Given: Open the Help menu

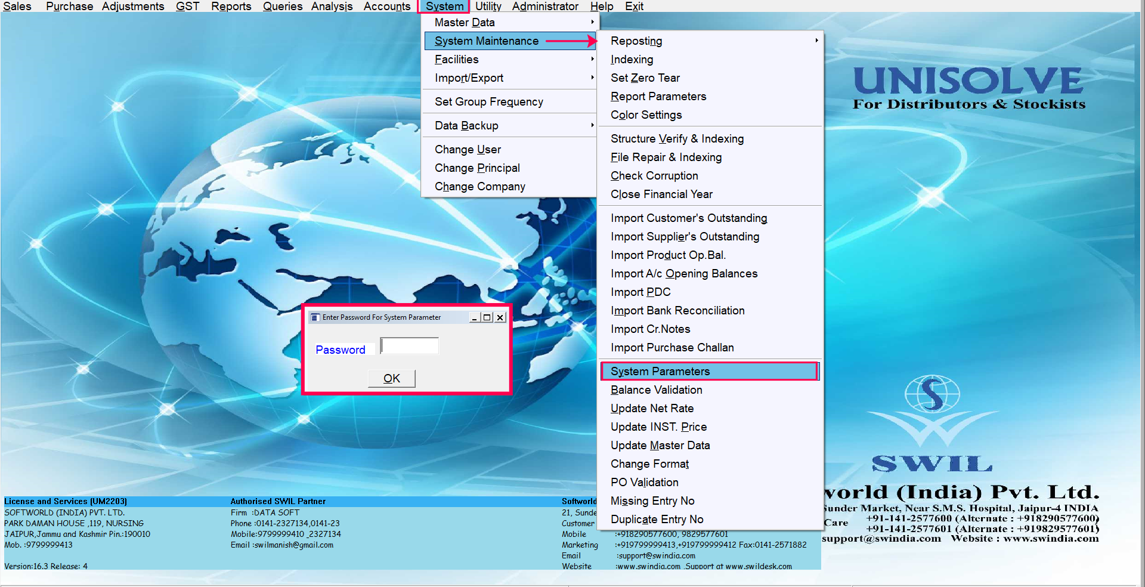Looking at the screenshot, I should [x=602, y=6].
